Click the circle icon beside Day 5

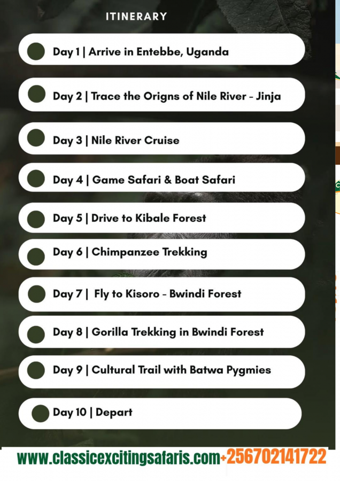[x=36, y=219]
